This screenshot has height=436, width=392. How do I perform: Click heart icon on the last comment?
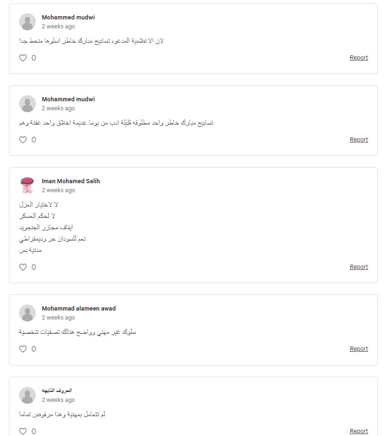[23, 431]
